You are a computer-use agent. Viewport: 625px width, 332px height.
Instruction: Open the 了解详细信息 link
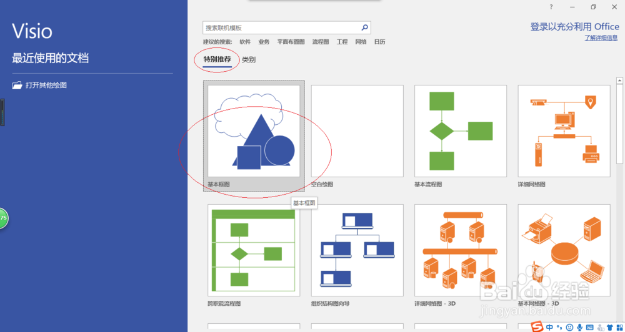point(601,38)
